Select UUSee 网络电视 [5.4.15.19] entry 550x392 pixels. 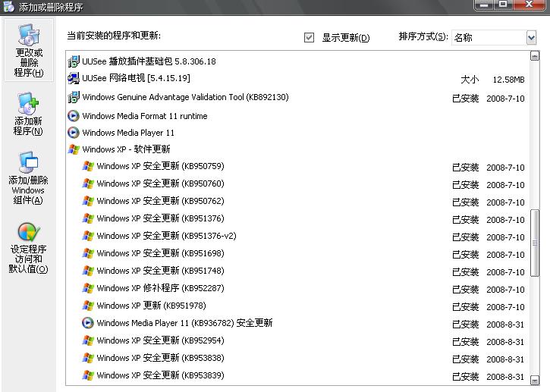[136, 78]
